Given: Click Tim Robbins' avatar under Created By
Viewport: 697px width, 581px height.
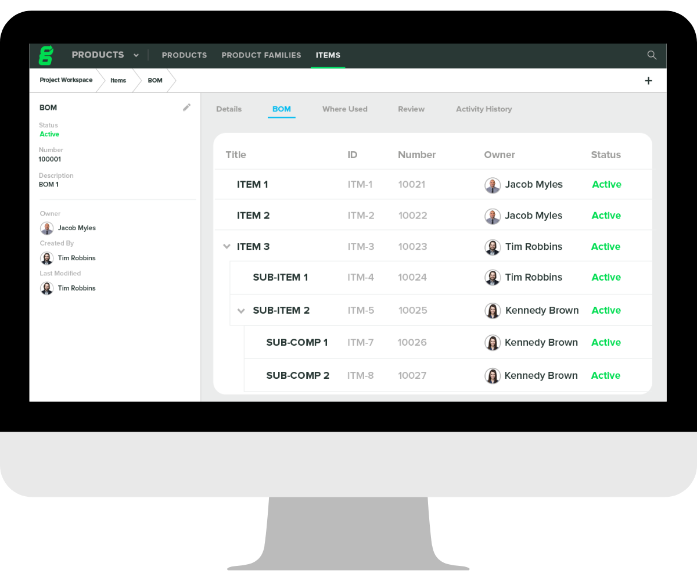Looking at the screenshot, I should (x=46, y=258).
